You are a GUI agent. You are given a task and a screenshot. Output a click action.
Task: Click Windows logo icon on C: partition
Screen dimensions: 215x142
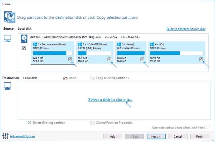point(152,44)
